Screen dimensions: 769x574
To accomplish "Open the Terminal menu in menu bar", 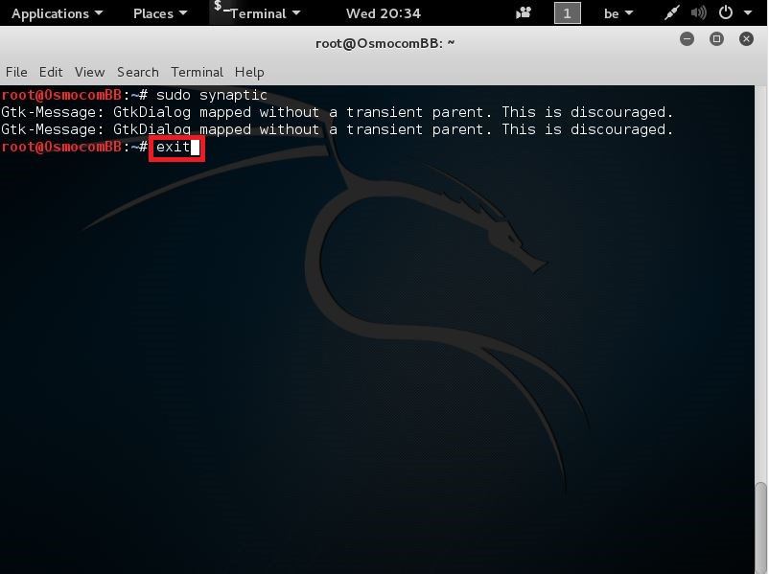I will tap(198, 72).
